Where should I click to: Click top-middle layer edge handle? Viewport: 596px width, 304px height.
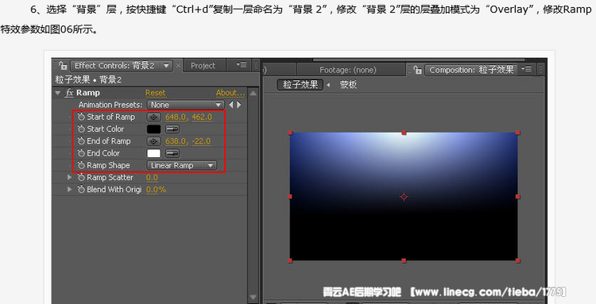click(x=404, y=133)
